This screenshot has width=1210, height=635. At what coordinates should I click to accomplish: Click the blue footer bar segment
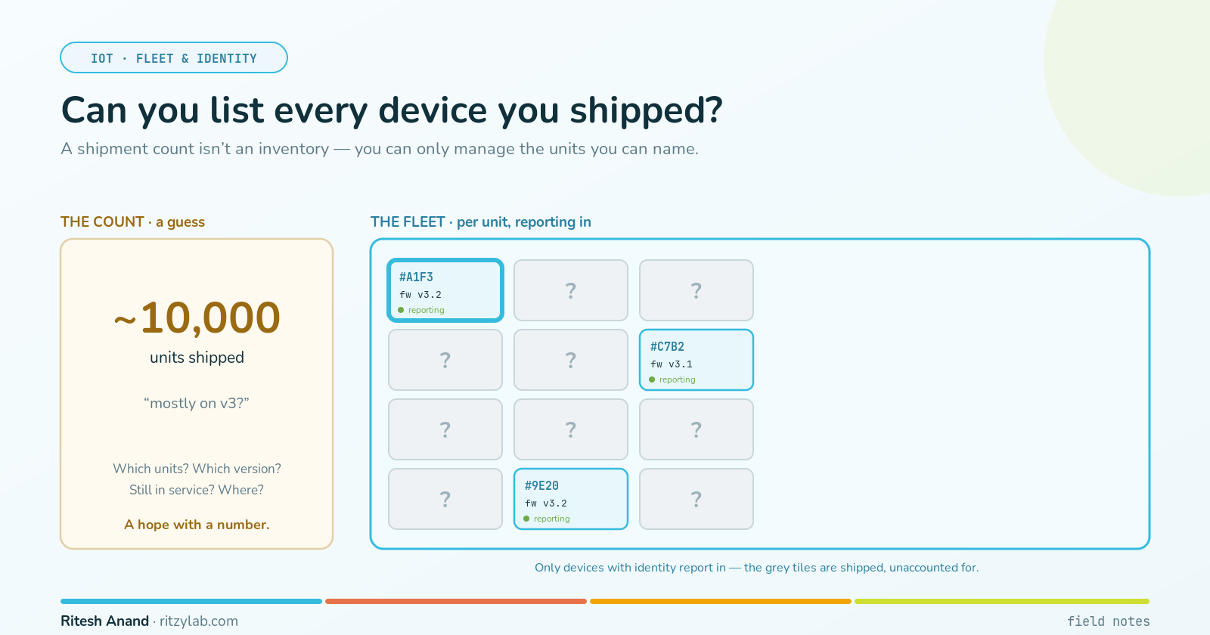coord(191,602)
